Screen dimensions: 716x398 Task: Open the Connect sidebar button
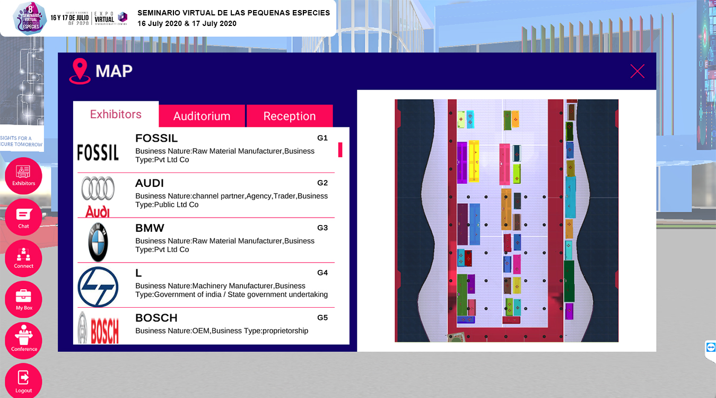(x=23, y=258)
